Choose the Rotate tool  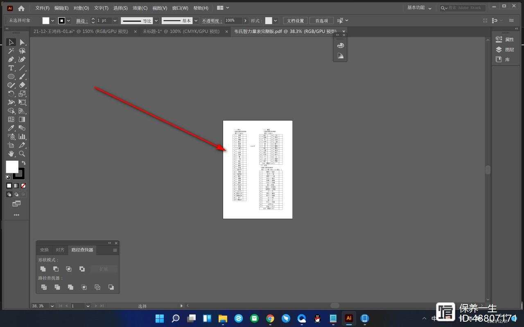click(11, 94)
